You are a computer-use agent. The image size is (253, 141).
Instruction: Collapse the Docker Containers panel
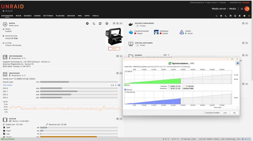[x=247, y=23]
